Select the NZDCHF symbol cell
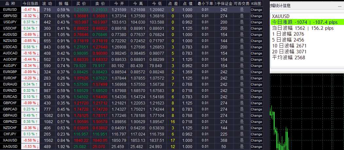The height and width of the screenshot is (150, 344). 10,128
